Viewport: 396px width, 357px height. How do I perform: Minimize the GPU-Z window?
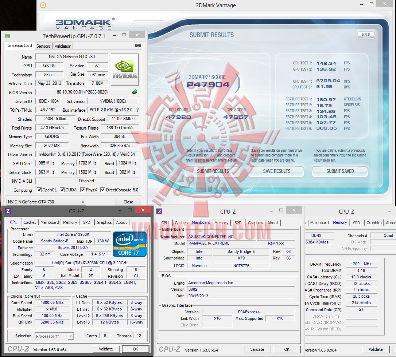point(114,36)
